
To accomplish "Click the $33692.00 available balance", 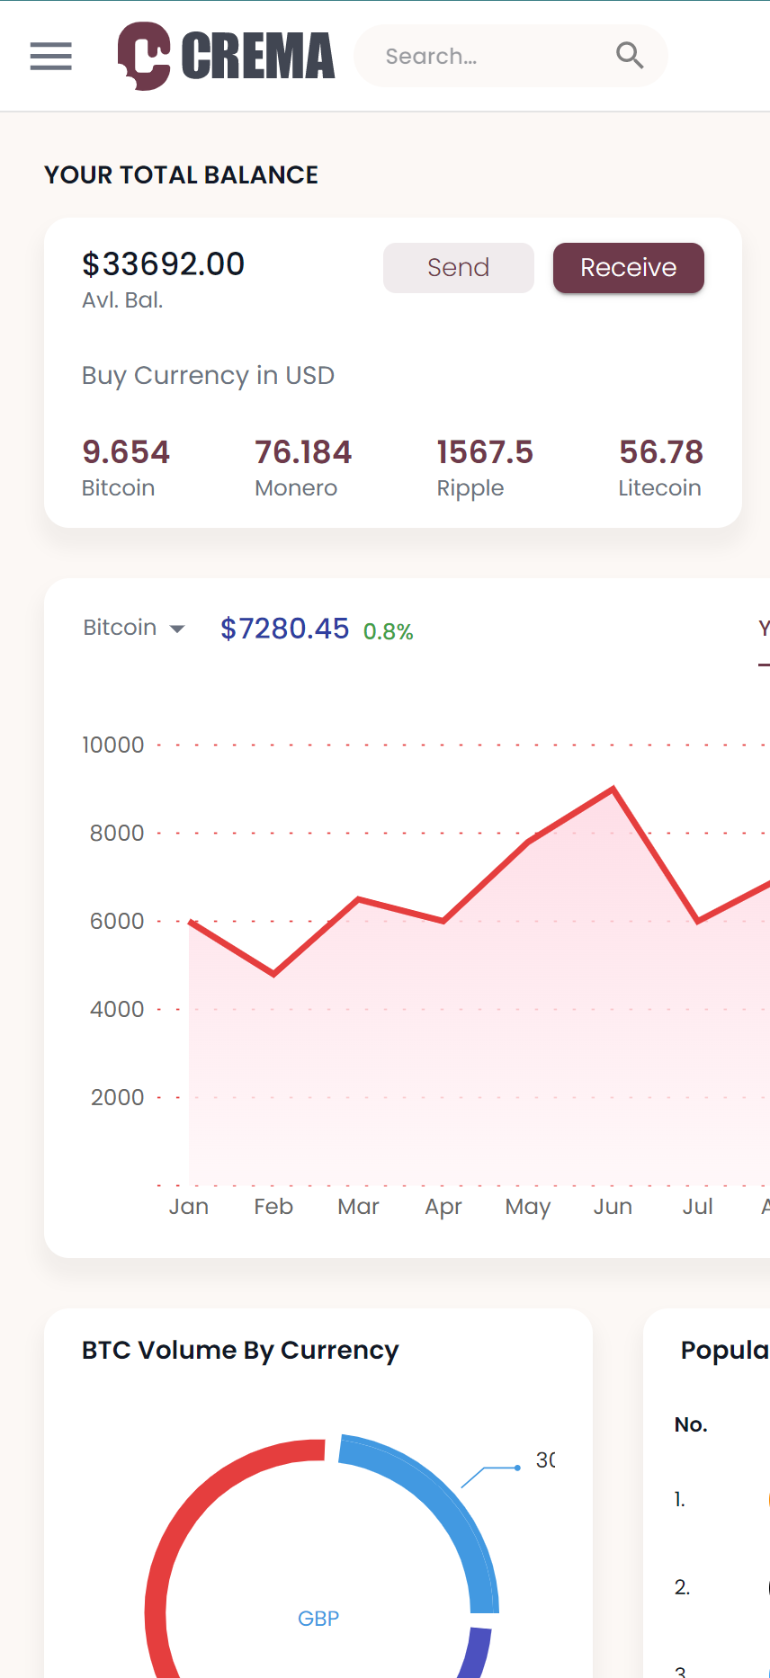I will click(x=163, y=264).
